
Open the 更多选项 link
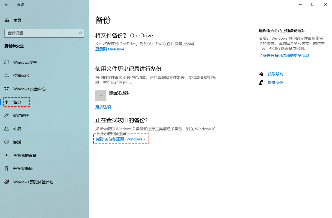[x=103, y=107]
